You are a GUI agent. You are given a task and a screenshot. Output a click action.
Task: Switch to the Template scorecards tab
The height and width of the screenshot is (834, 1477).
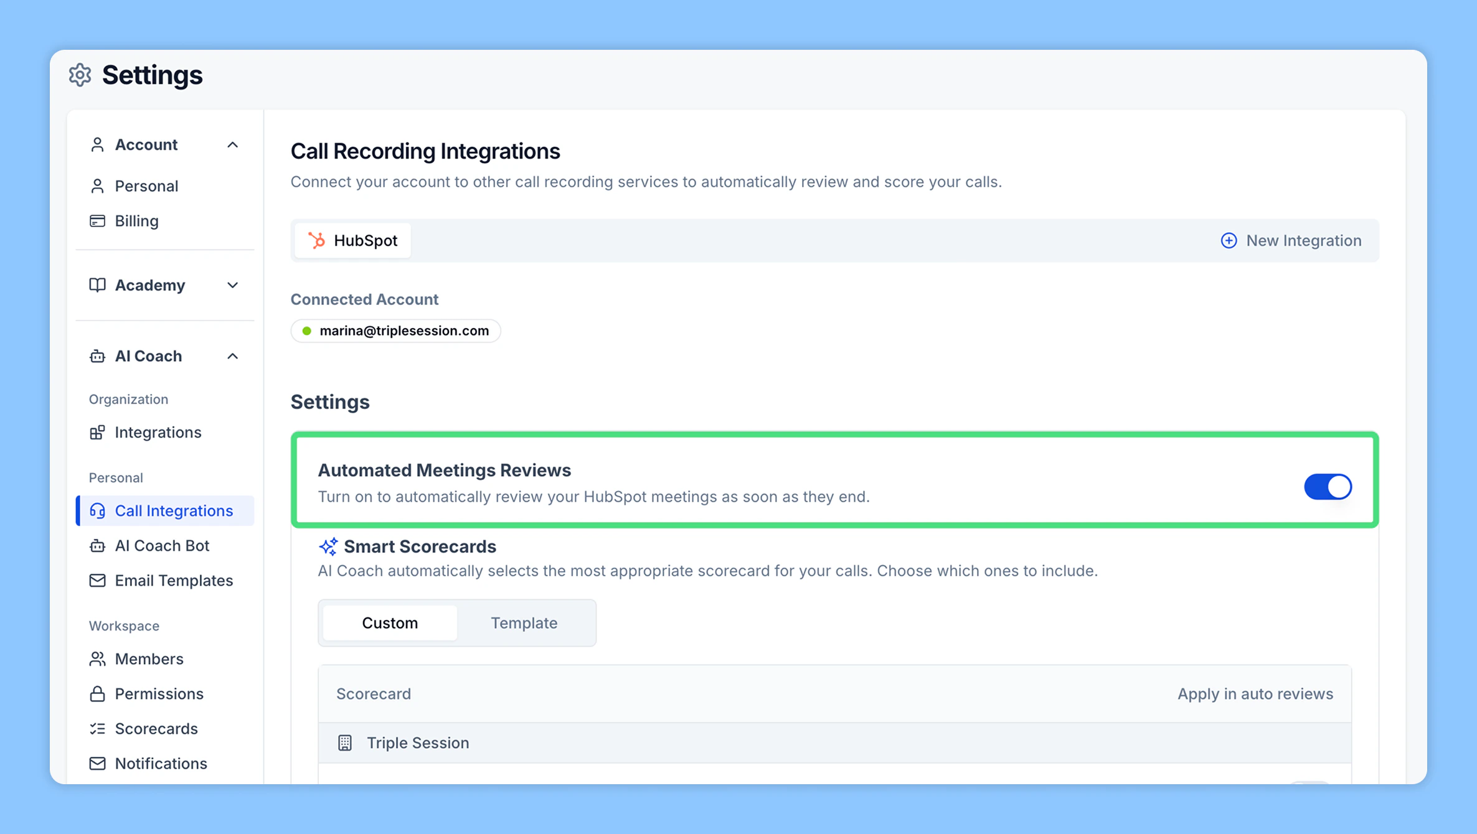524,623
